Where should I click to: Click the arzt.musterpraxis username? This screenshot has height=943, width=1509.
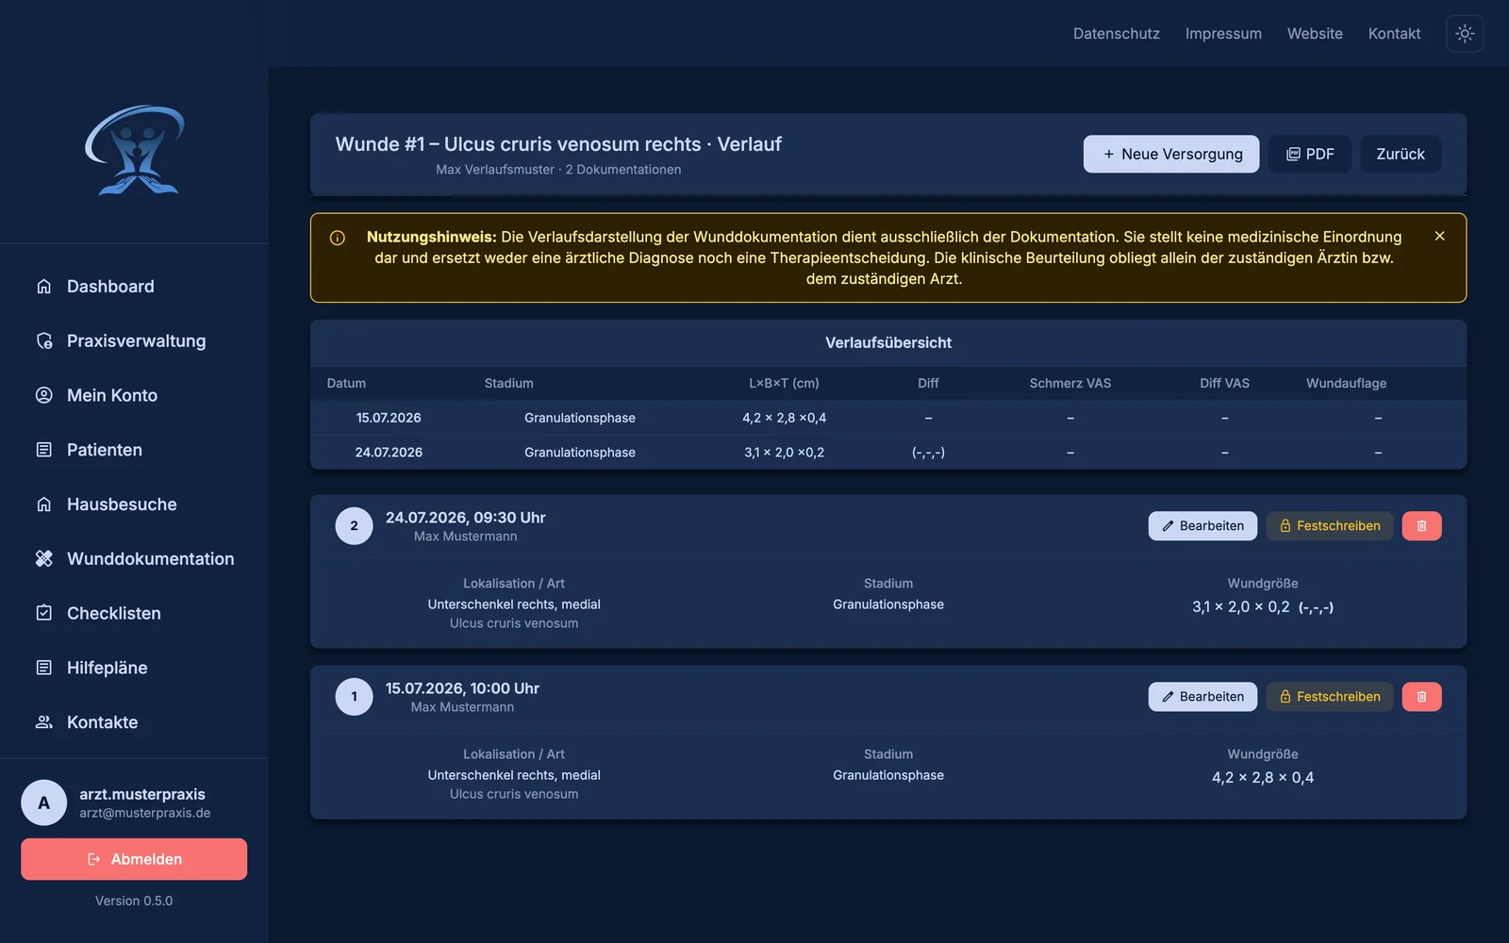[x=142, y=794]
